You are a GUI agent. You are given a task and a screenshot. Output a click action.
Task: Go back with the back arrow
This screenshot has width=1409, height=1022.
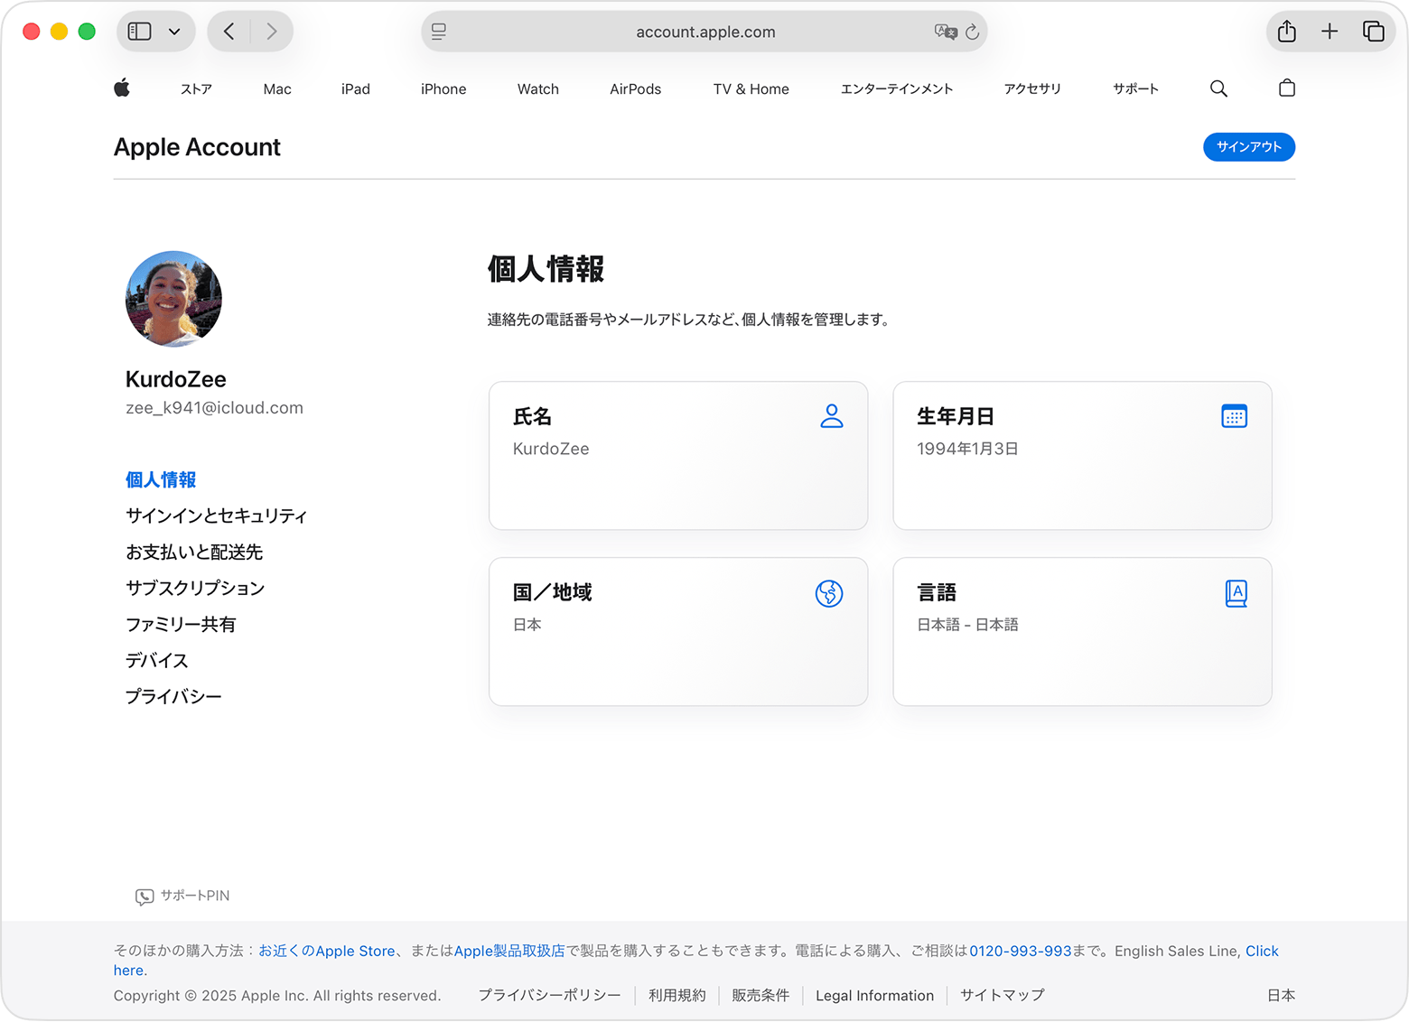pos(229,32)
